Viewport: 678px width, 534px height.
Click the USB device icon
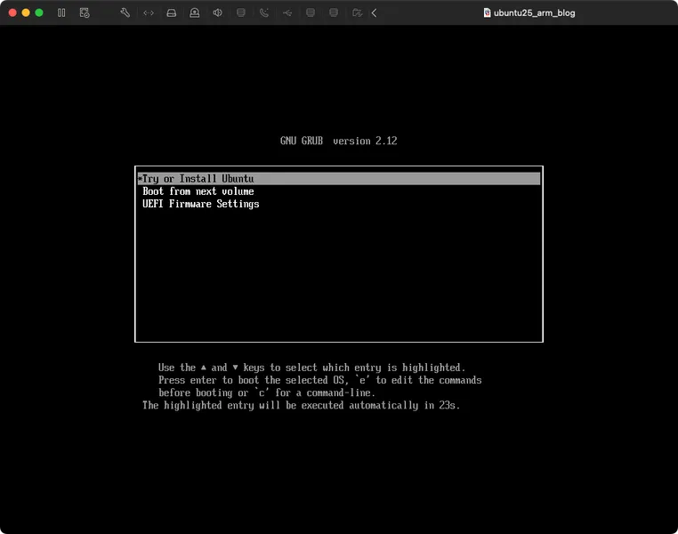(x=287, y=13)
